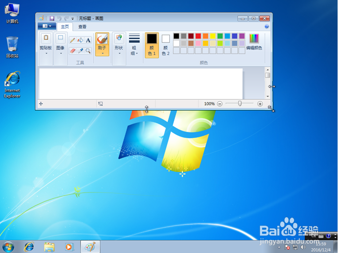Click the Paint taskbar button
The image size is (338, 253).
coord(90,247)
